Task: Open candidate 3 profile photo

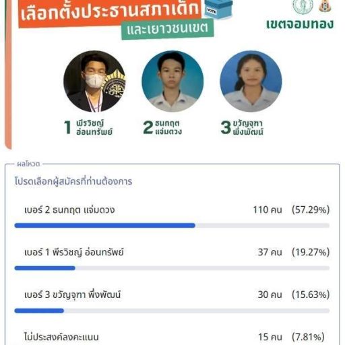Action: click(x=251, y=81)
